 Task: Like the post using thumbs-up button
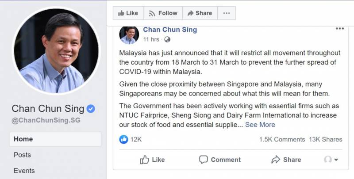click(x=152, y=160)
